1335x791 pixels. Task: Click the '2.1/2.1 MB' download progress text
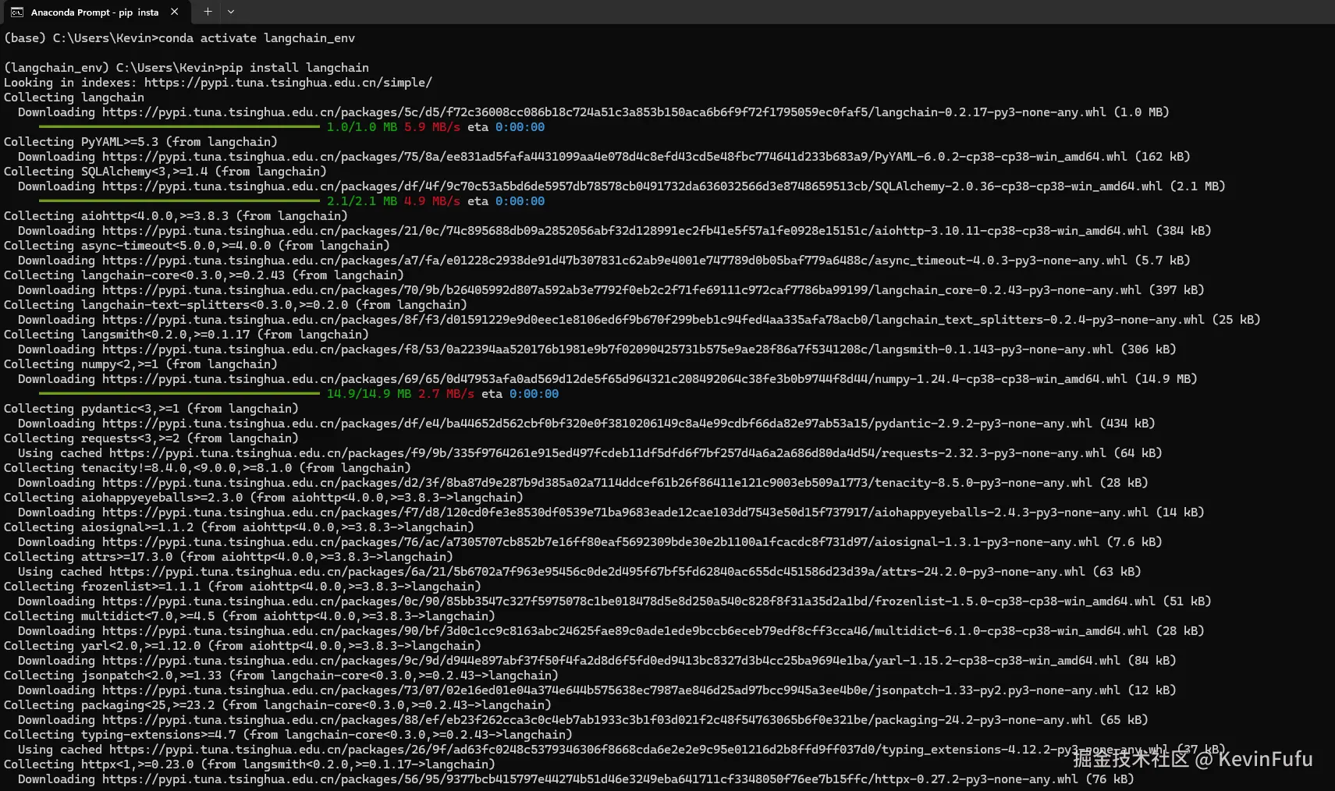tap(362, 201)
